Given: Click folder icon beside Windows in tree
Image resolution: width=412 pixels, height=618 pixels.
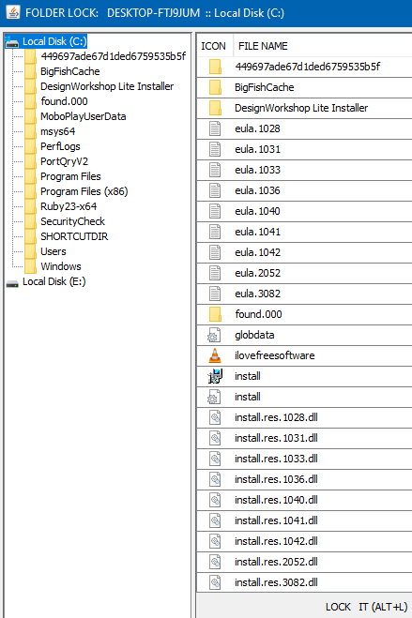Looking at the screenshot, I should [30, 266].
